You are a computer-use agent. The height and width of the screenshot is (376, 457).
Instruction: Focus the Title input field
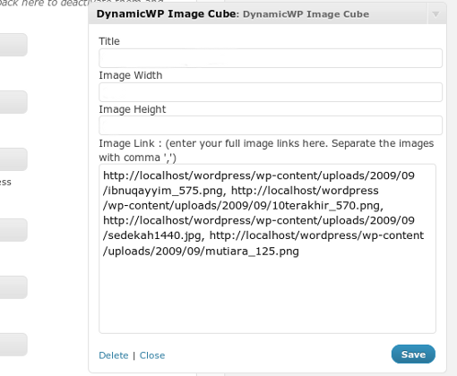tap(271, 58)
